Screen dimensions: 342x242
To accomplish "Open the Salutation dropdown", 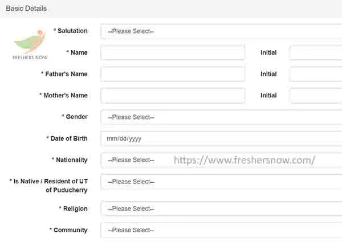I will 221,31.
